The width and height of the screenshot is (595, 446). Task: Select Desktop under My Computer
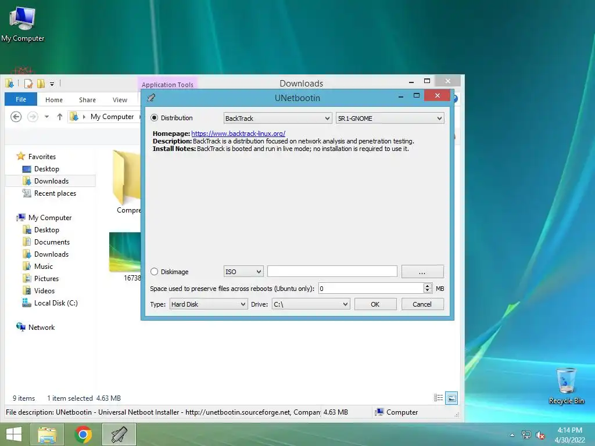(x=46, y=230)
